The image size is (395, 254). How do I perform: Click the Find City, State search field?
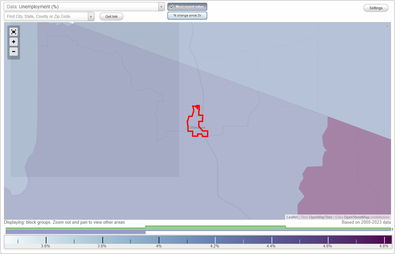pyautogui.click(x=46, y=16)
